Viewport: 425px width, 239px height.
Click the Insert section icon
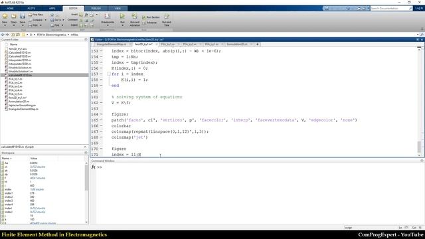pos(81,15)
